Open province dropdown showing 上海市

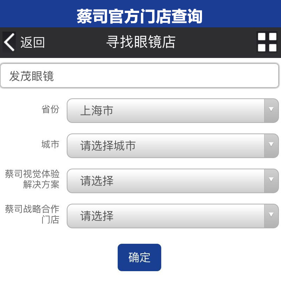pyautogui.click(x=165, y=111)
